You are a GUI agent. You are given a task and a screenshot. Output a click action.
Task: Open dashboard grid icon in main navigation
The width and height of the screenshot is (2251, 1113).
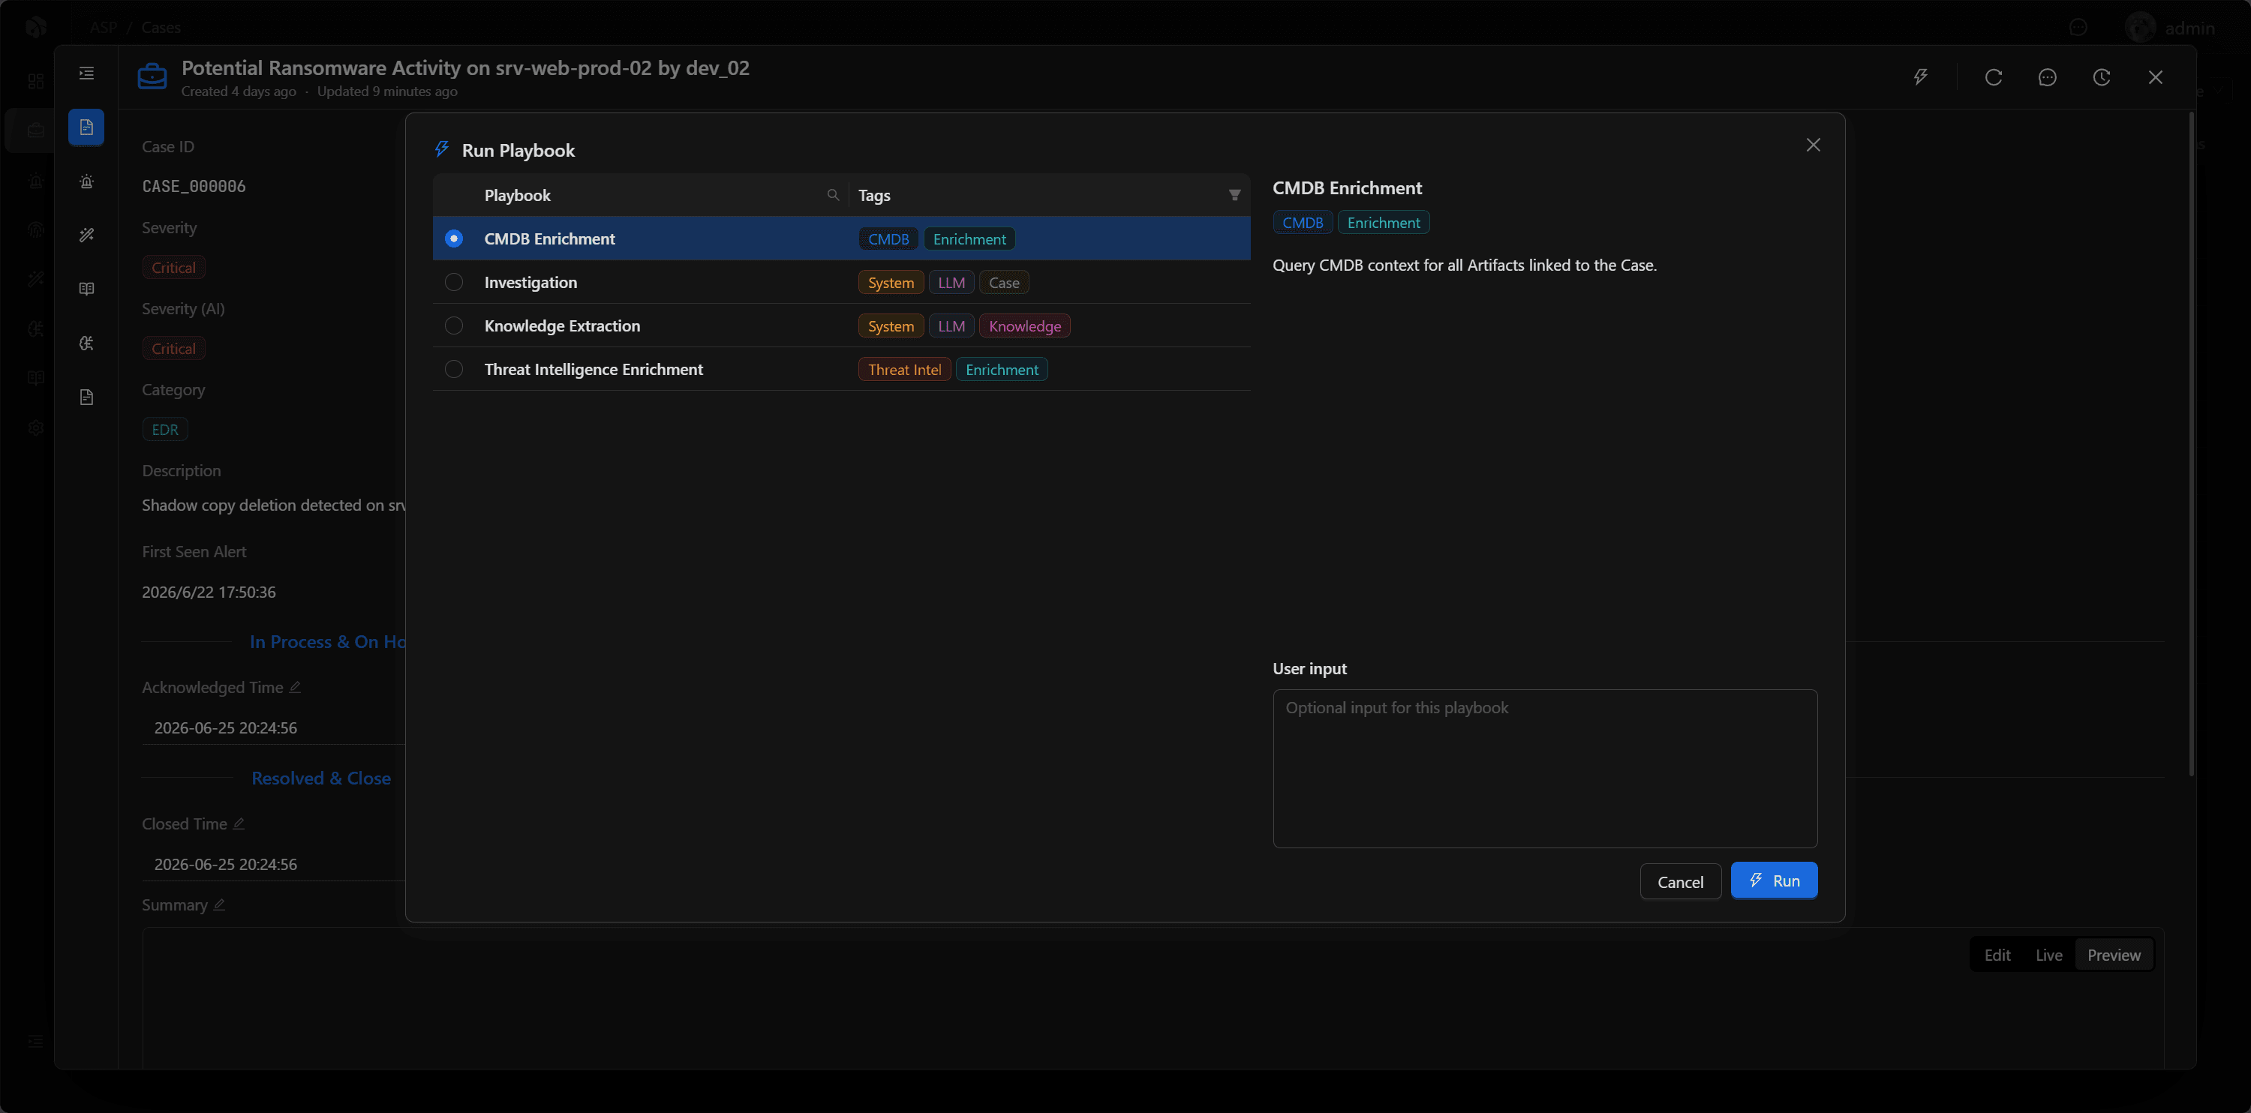[36, 81]
